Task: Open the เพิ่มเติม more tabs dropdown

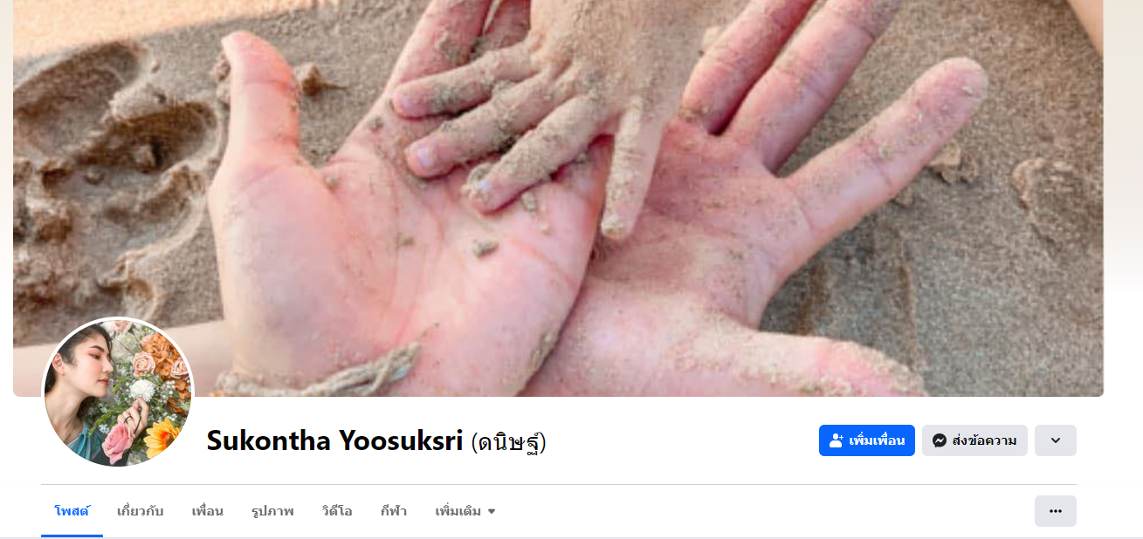Action: 465,511
